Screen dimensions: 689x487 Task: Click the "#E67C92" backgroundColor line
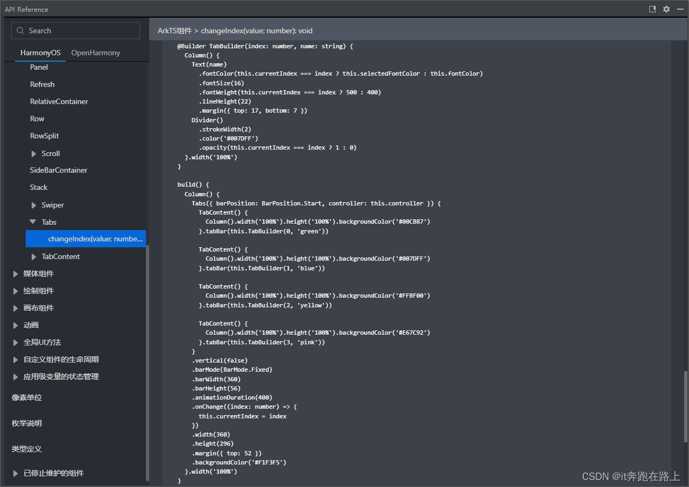click(x=318, y=333)
